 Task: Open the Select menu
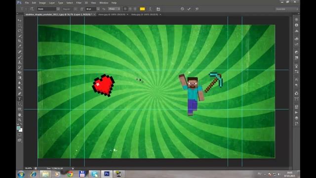point(70,3)
